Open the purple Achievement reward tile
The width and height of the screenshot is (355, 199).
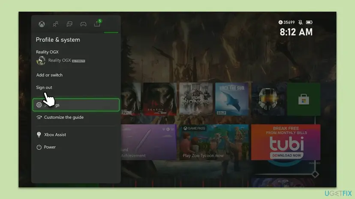tap(148, 142)
